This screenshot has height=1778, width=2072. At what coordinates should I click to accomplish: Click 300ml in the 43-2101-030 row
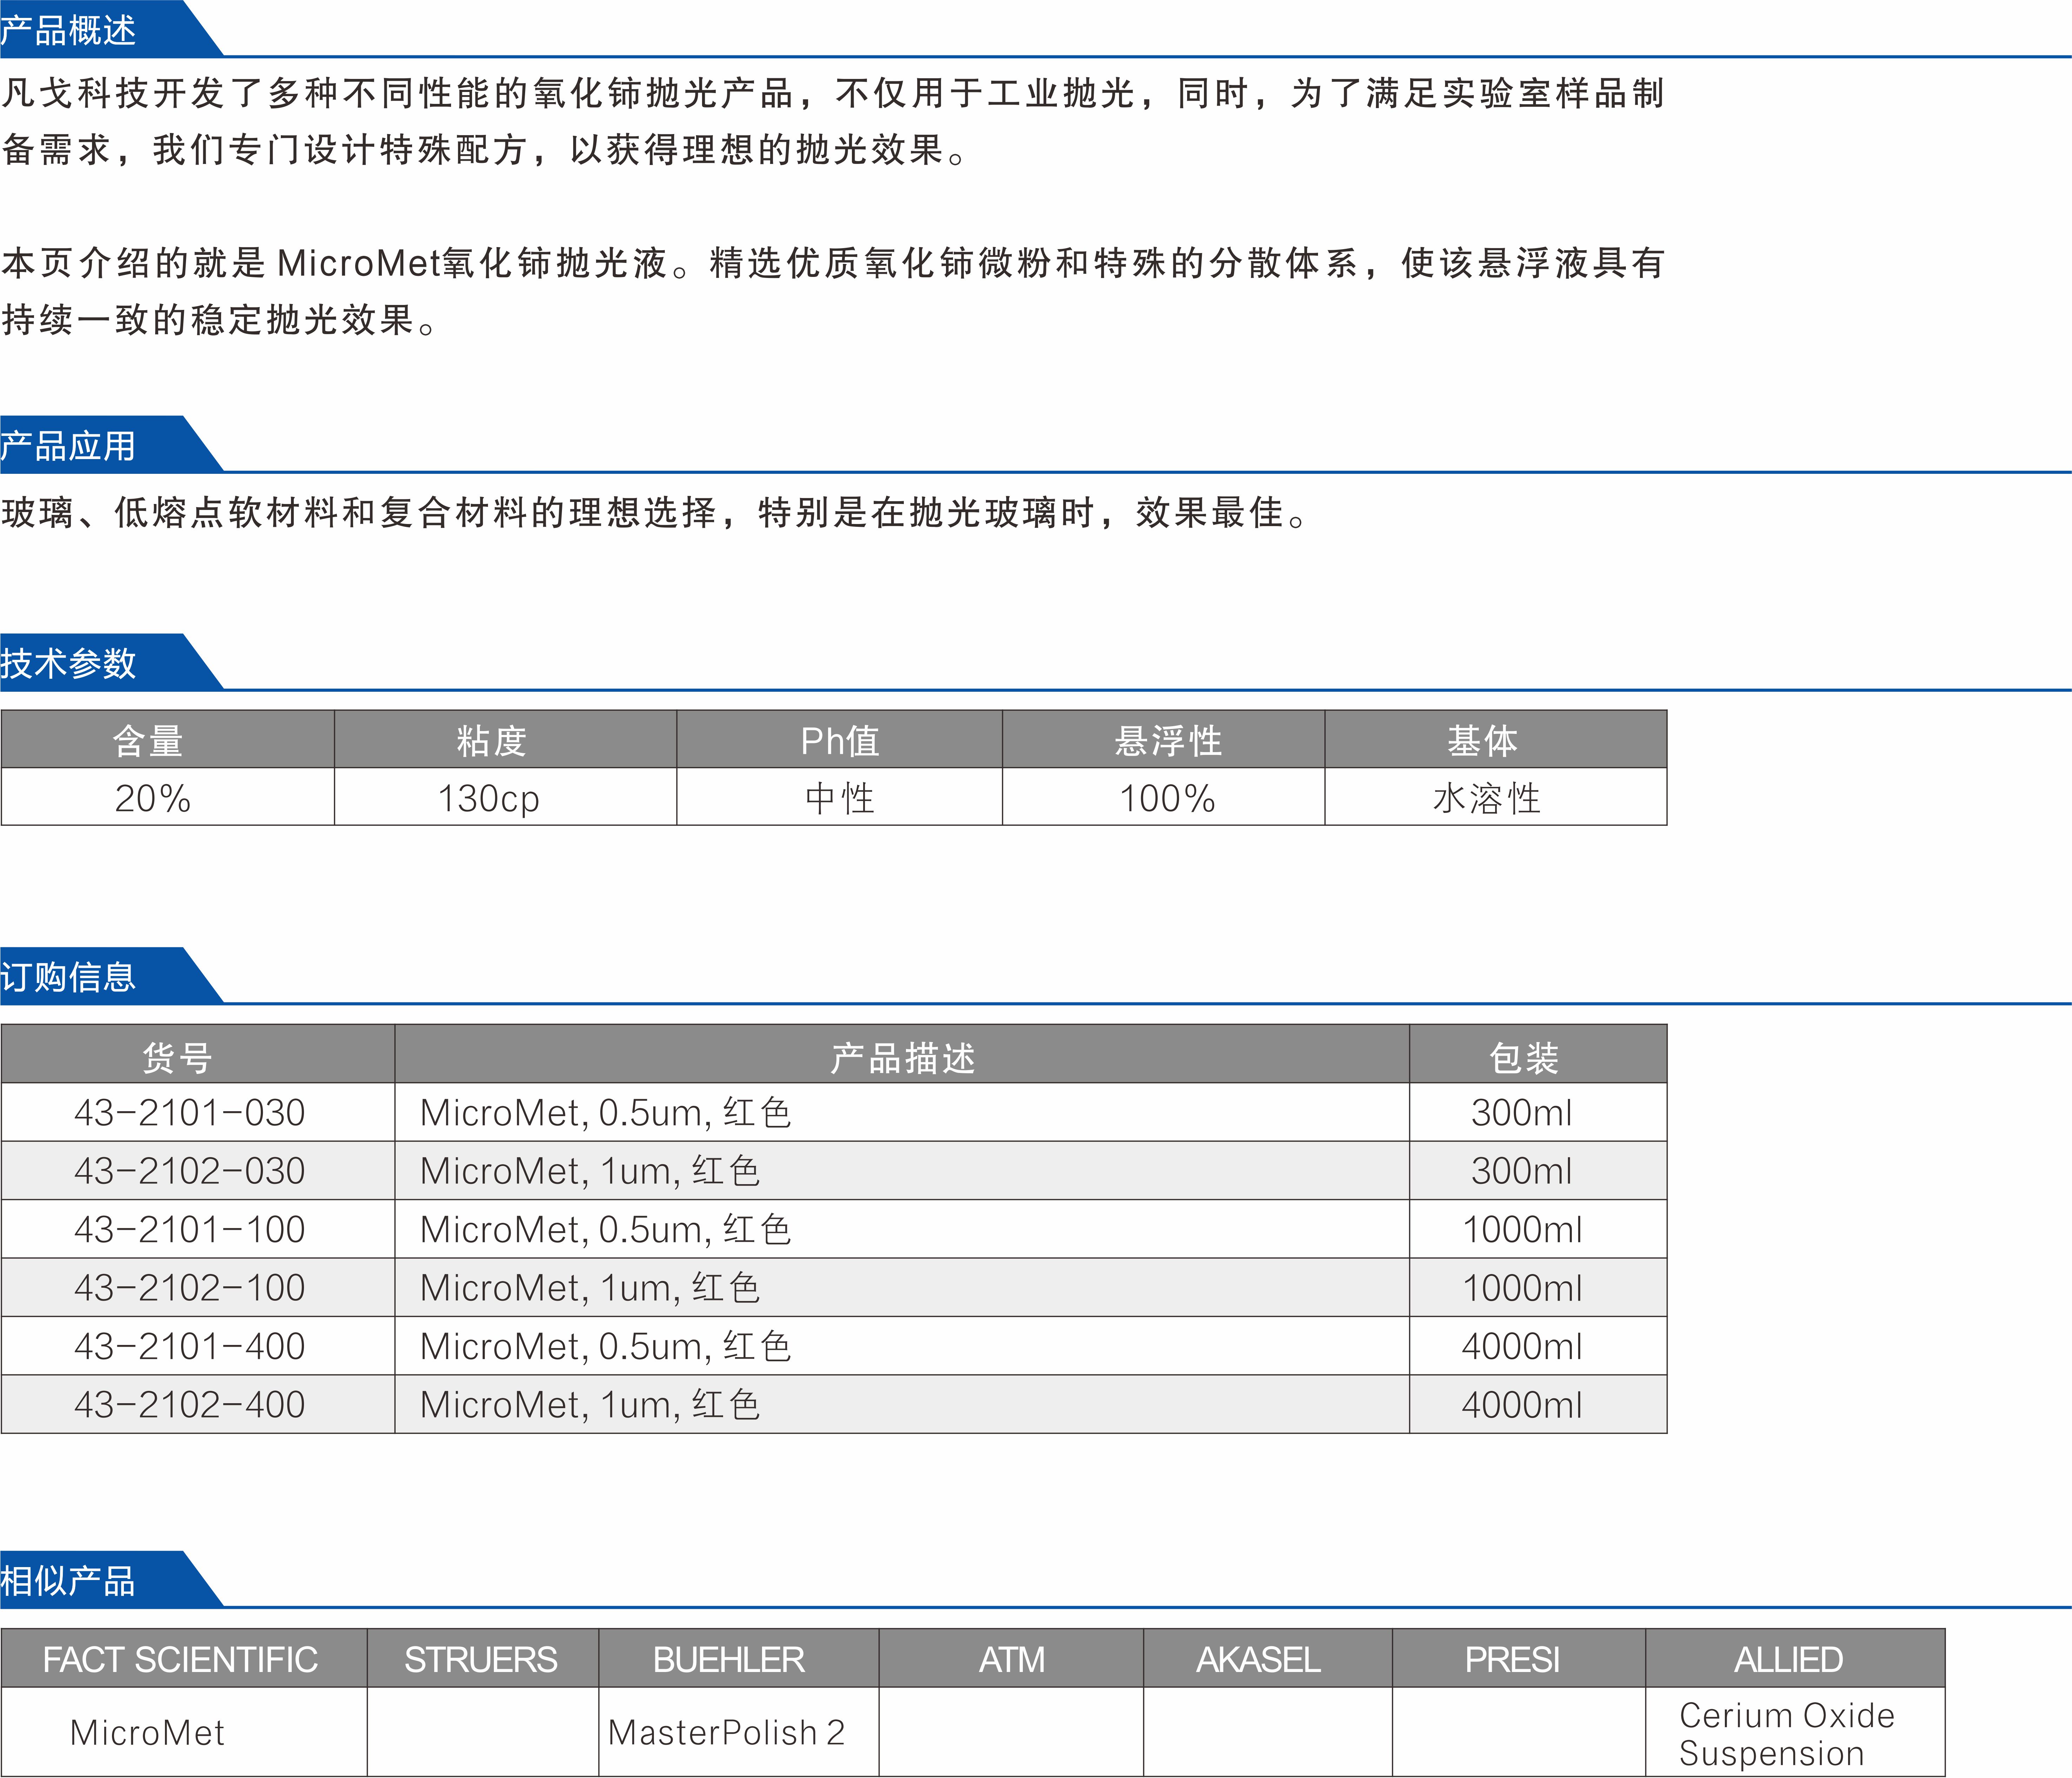coord(1522,1113)
